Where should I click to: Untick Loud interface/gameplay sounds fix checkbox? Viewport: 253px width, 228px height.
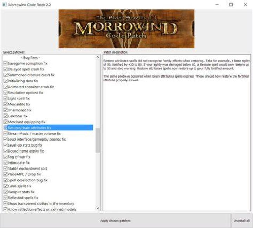coord(6,139)
